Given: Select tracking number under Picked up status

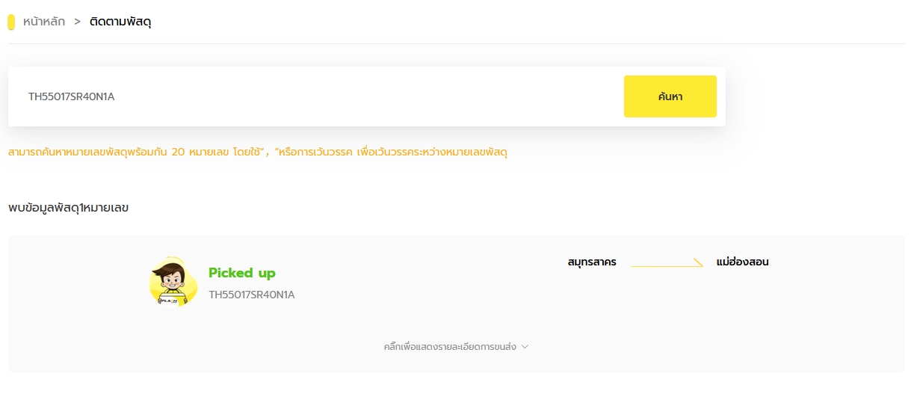Looking at the screenshot, I should click(x=251, y=295).
